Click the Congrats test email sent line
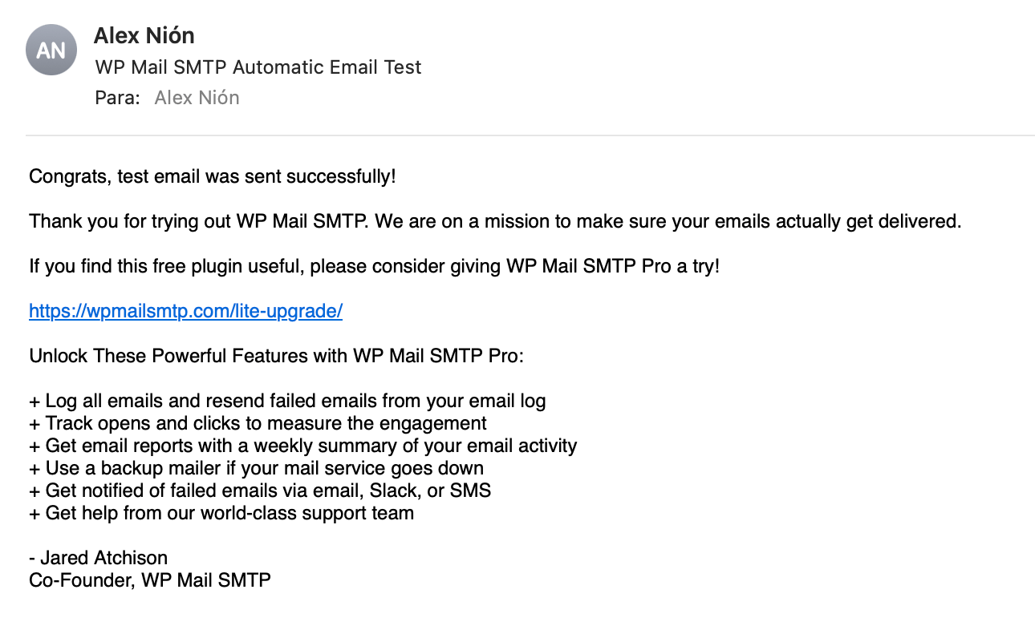This screenshot has height=638, width=1035. click(x=212, y=176)
